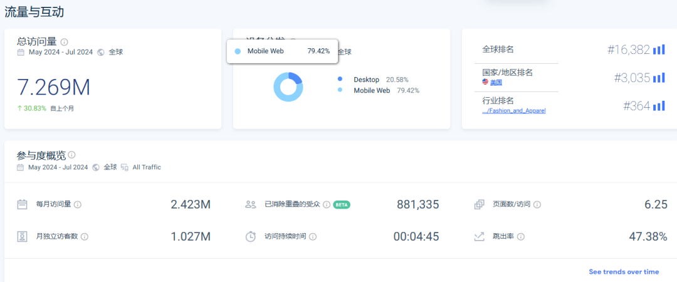Click Mobile Web legend color dot
The width and height of the screenshot is (677, 282).
click(340, 90)
